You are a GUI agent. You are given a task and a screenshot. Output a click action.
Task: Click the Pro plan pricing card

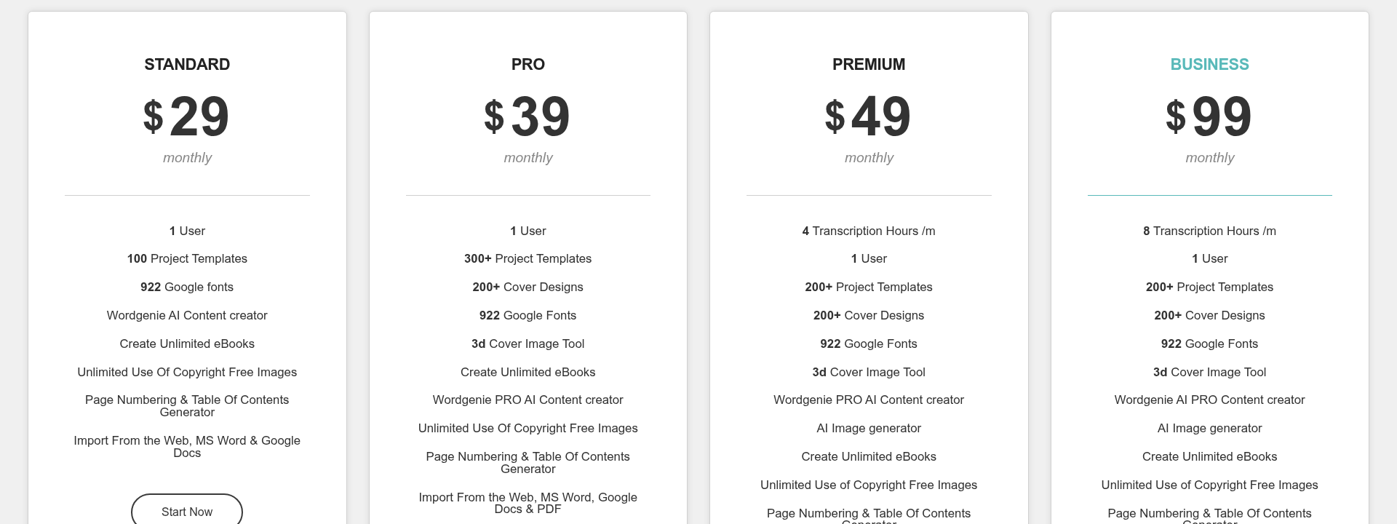528,262
